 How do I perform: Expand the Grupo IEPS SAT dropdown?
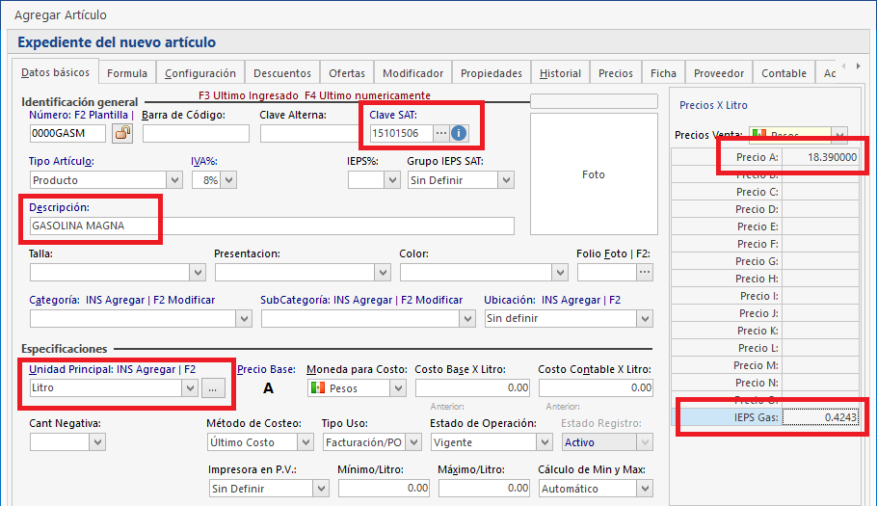click(x=506, y=180)
